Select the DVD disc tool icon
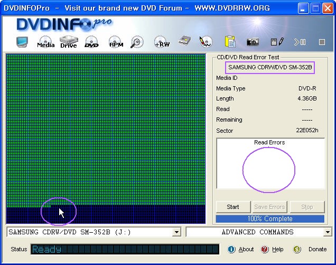Image resolution: width=336 pixels, height=265 pixels. pyautogui.click(x=91, y=42)
